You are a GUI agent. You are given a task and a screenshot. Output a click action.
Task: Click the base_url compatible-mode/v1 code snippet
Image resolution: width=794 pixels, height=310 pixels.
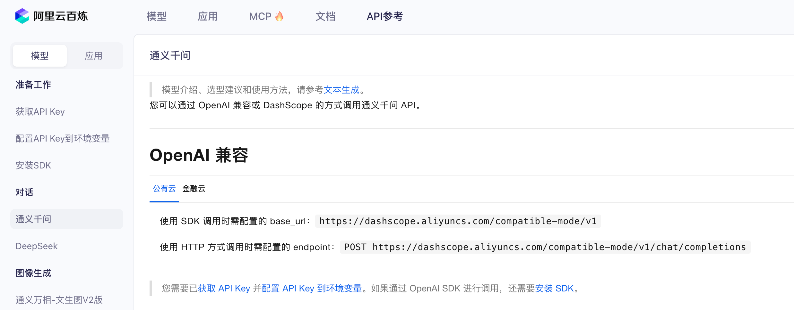tap(458, 221)
